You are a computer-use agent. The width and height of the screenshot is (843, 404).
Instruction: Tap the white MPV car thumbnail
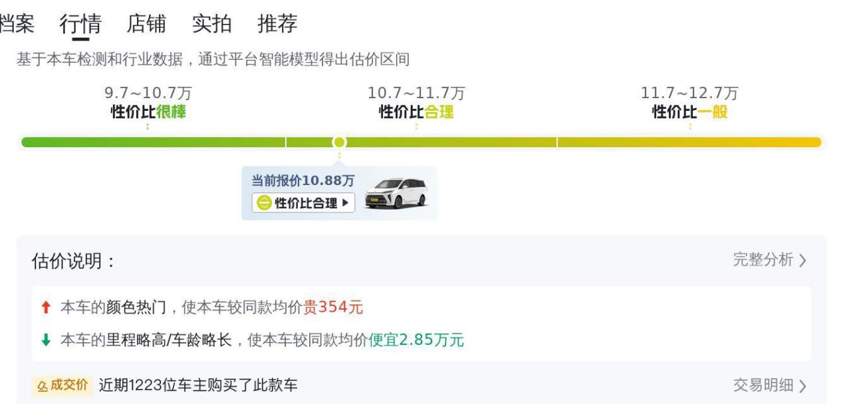pyautogui.click(x=396, y=193)
